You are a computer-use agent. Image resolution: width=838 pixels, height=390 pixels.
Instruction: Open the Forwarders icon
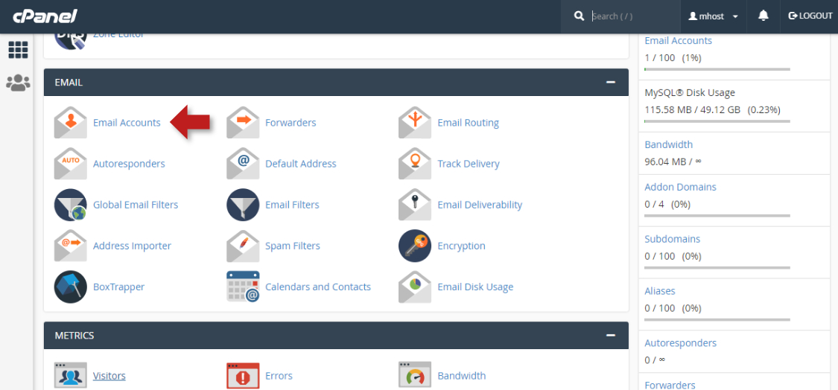[242, 123]
